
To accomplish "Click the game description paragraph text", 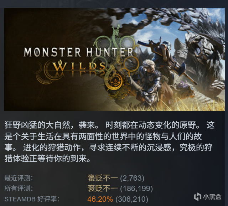I will [x=109, y=142].
